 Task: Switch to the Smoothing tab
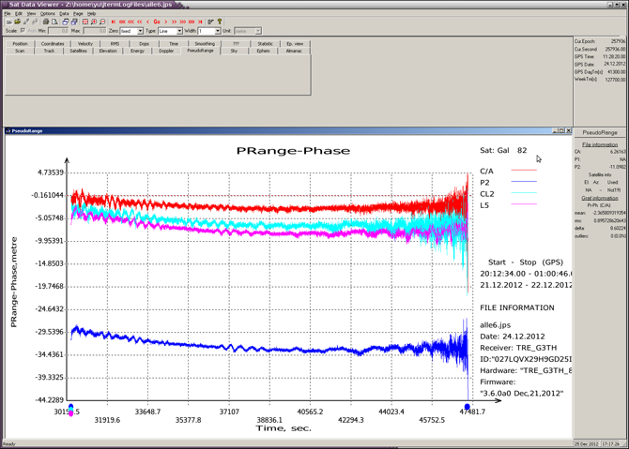(205, 44)
